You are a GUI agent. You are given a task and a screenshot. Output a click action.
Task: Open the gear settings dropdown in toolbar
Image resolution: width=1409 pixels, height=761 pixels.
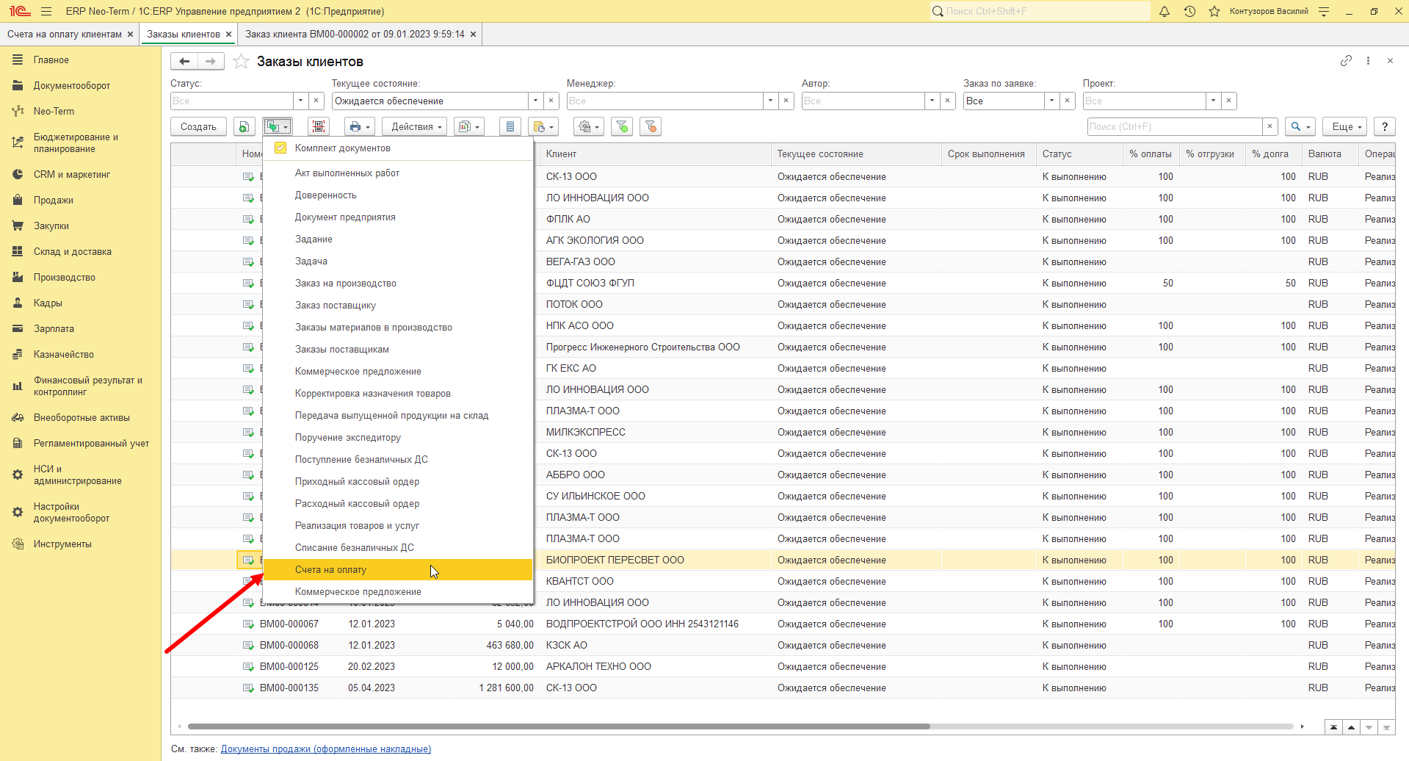tap(589, 127)
